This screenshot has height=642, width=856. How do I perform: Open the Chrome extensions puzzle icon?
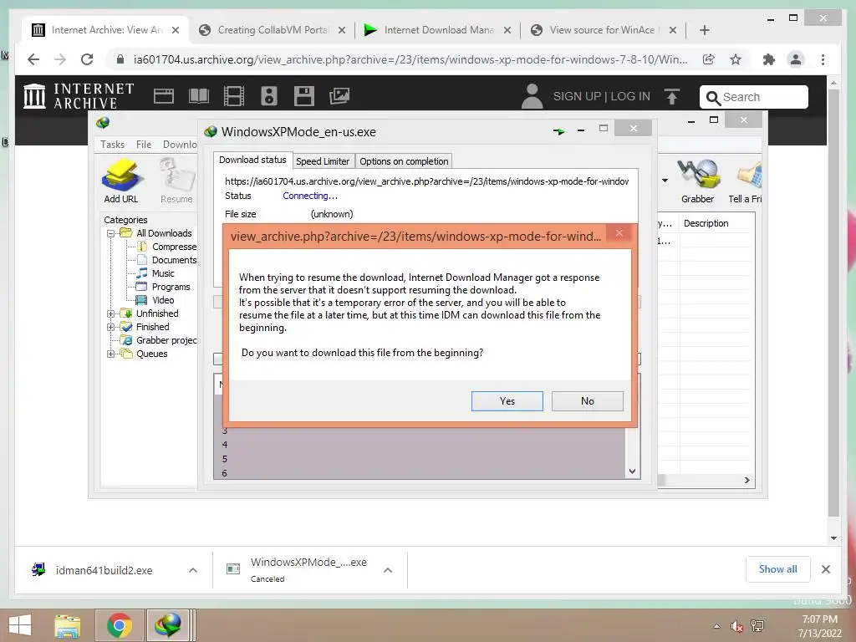(769, 59)
